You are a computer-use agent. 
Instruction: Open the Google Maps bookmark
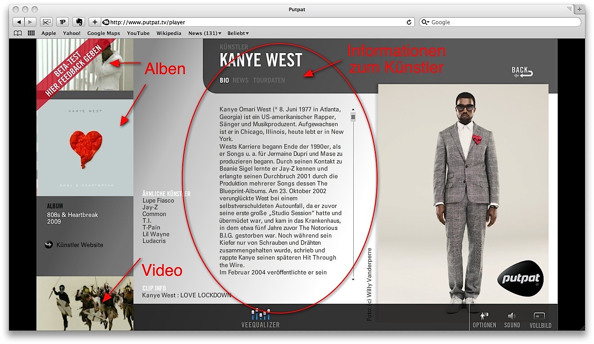(x=103, y=33)
